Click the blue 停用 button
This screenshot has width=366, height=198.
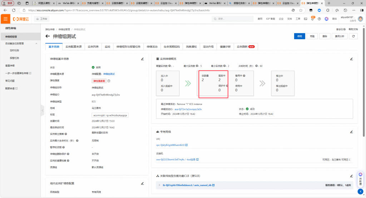[300, 36]
